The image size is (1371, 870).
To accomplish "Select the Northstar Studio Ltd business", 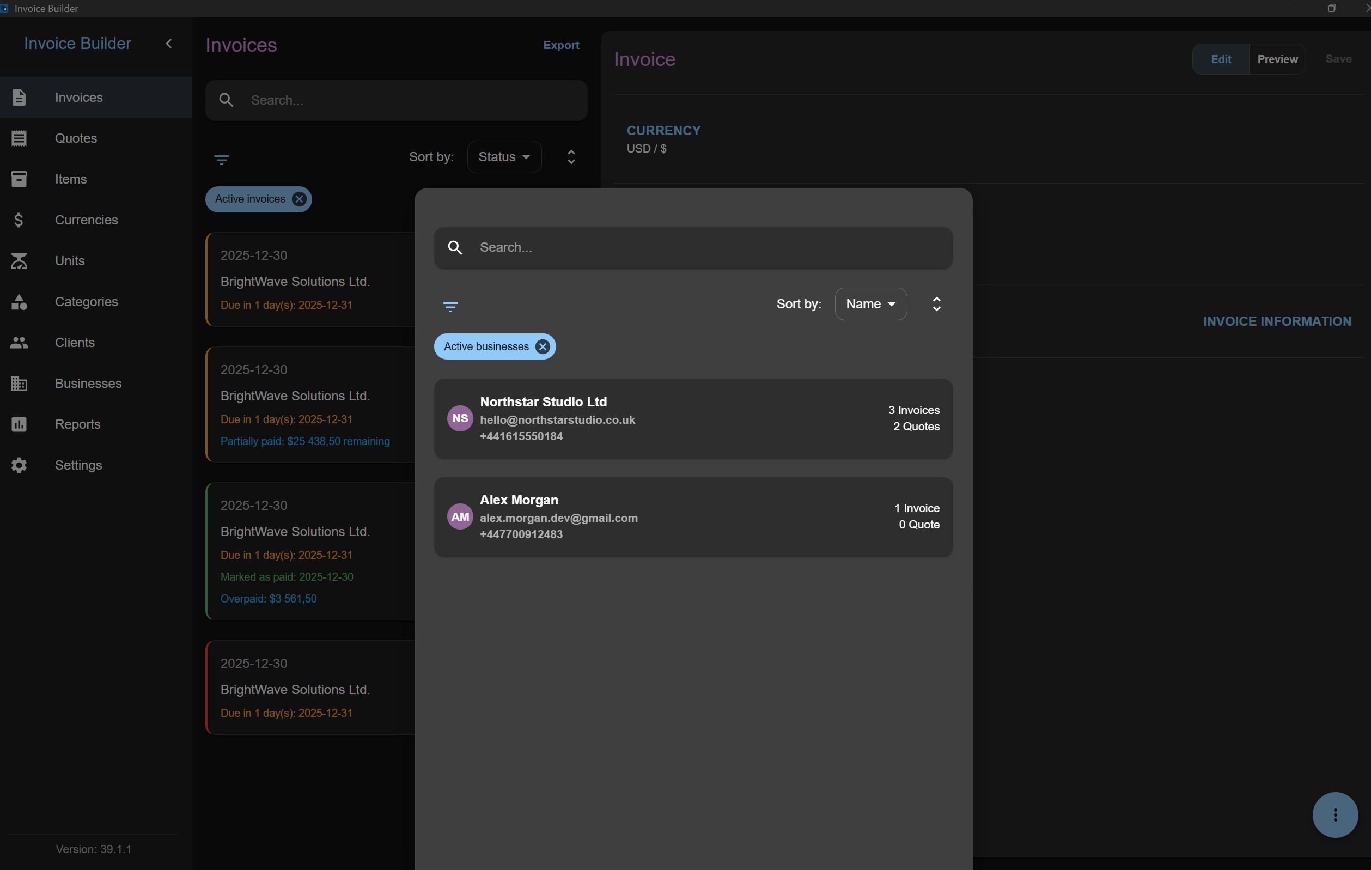I will [693, 419].
